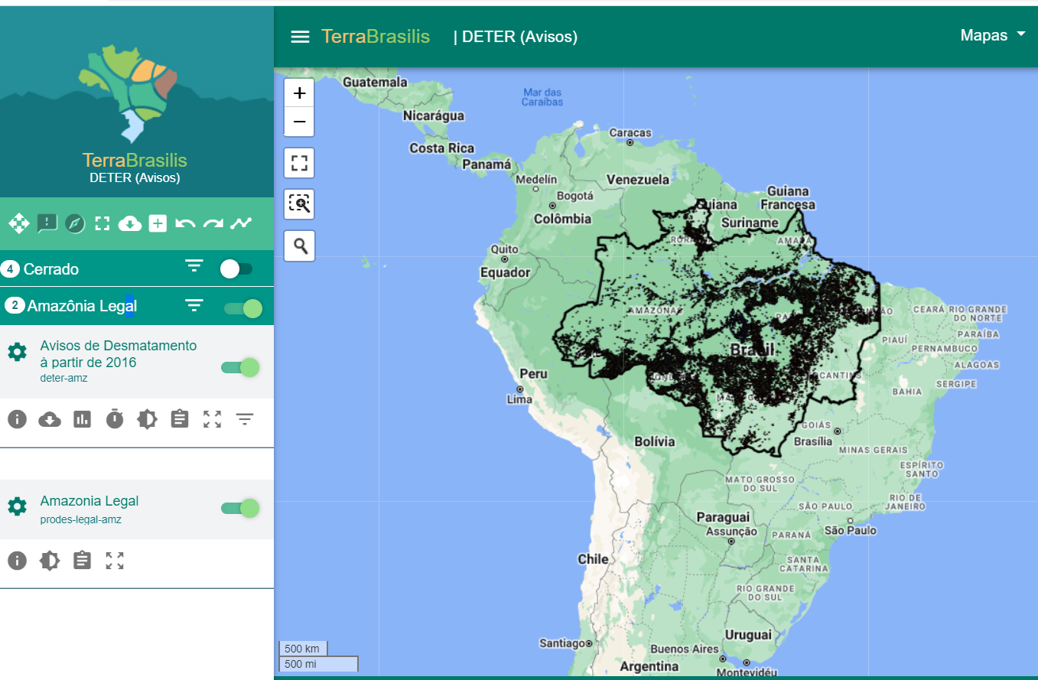This screenshot has height=680, width=1038.
Task: Show info for the prodes-legal-amz layer
Action: click(x=17, y=561)
